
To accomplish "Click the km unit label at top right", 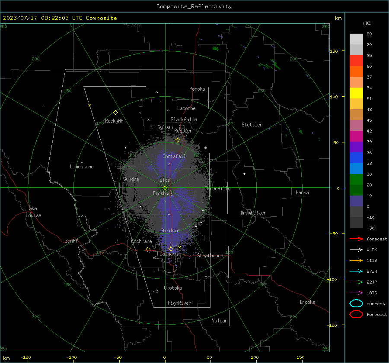I will tap(338, 18).
